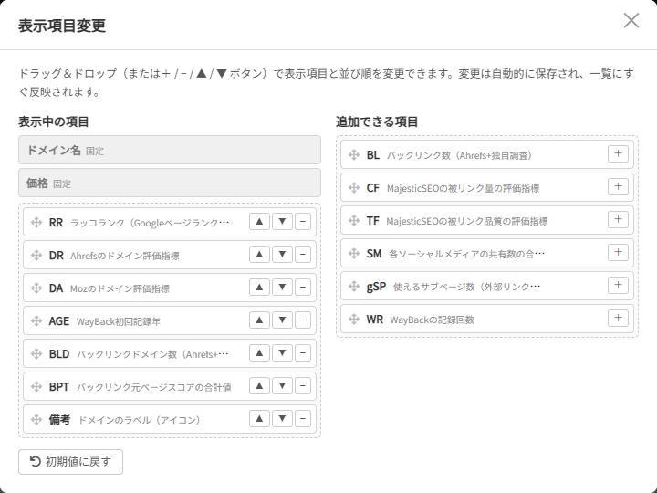Image resolution: width=657 pixels, height=493 pixels.
Task: Add gSP subpage count item
Action: 618,285
